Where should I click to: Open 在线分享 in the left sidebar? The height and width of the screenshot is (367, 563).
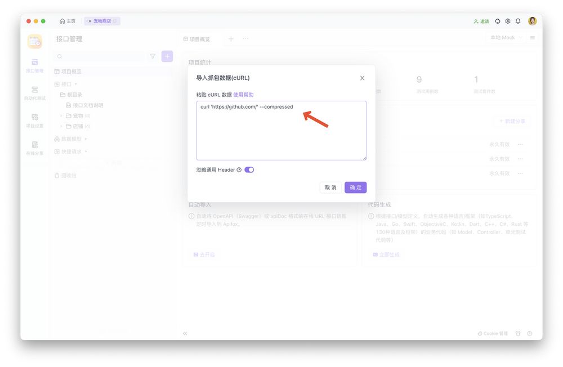tap(34, 148)
